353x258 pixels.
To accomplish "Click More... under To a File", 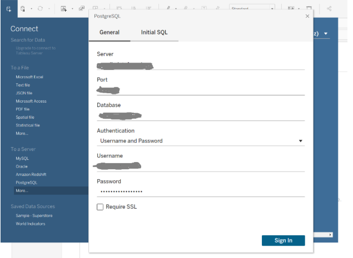I will (22, 134).
